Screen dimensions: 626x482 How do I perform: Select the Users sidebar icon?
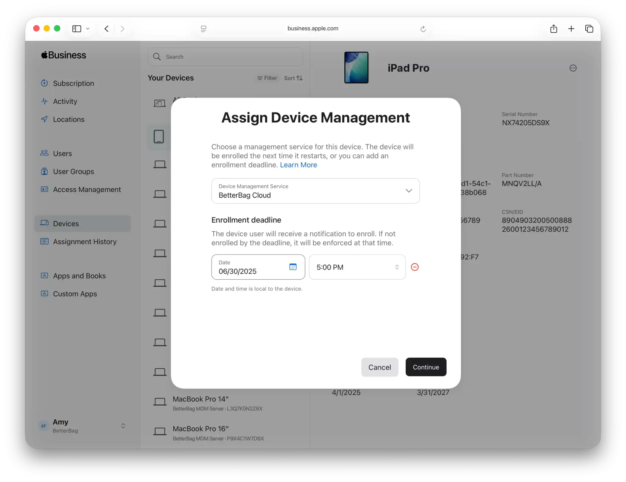44,153
